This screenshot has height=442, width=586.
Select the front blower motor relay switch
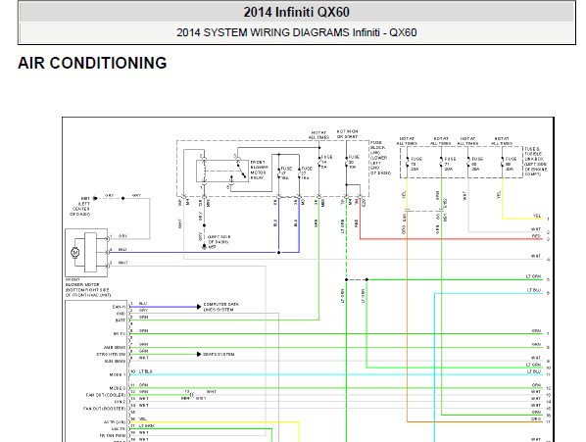coord(241,171)
